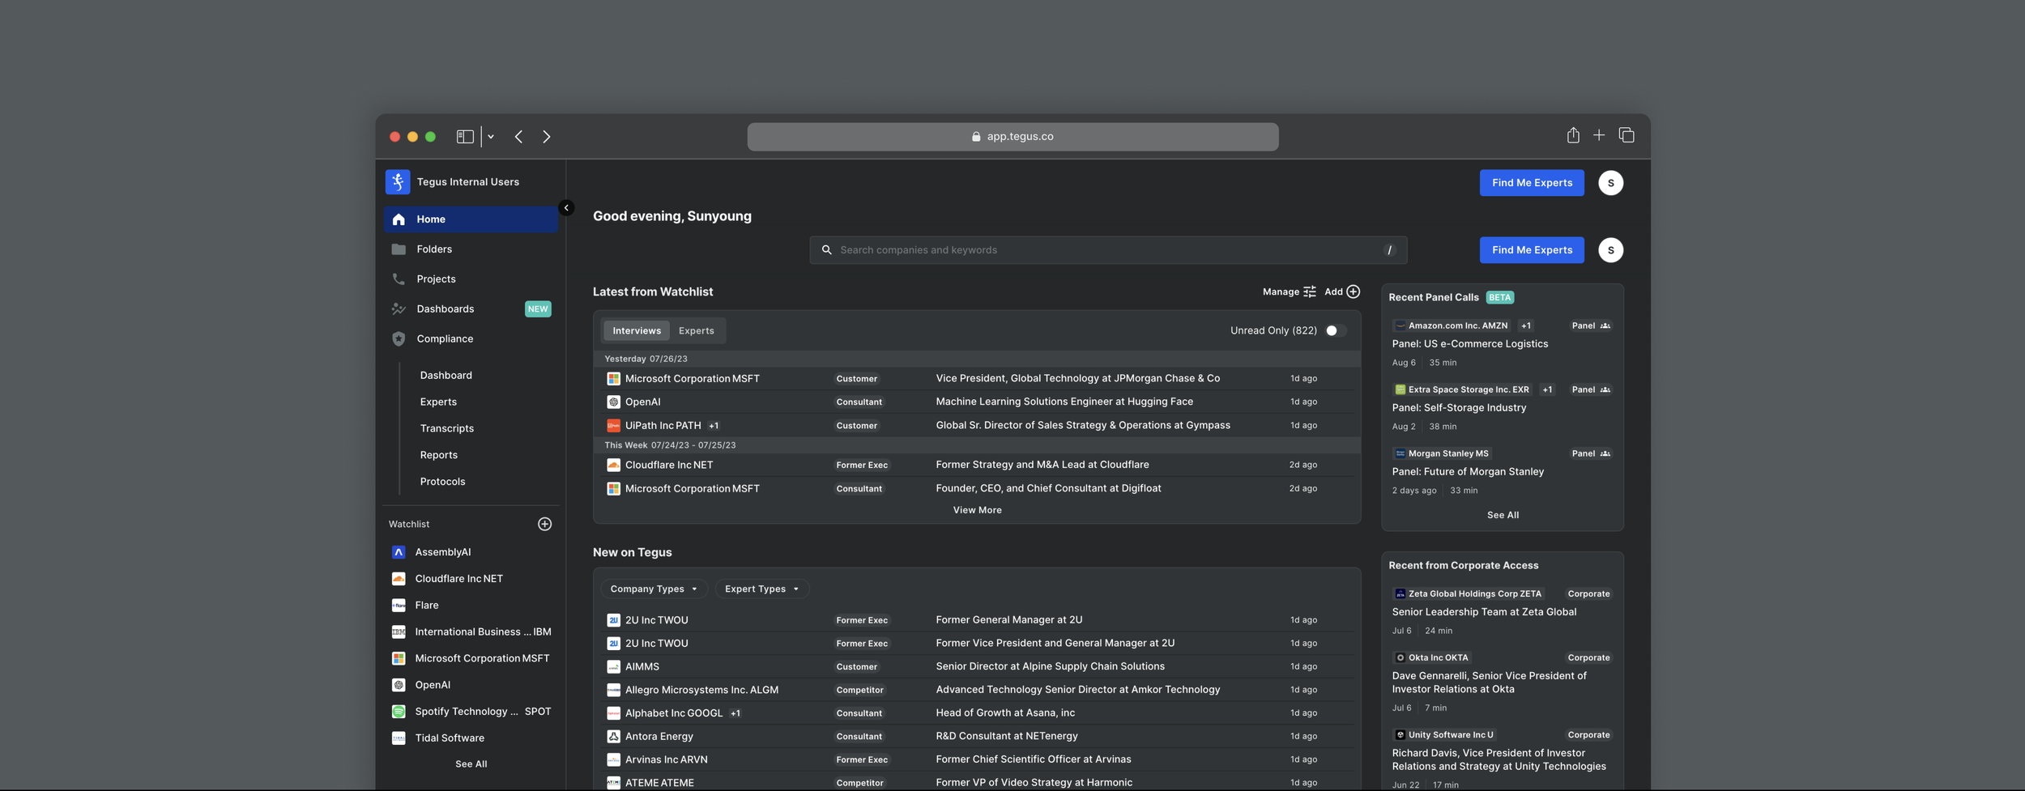Click the BETA badge on Recent Panel Calls
Screen dimensions: 2025x791
1499,298
